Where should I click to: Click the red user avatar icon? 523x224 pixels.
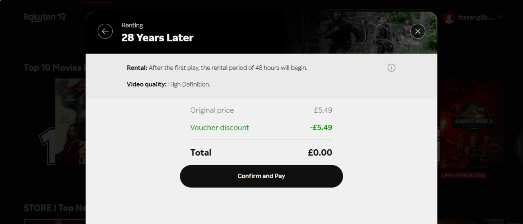pos(449,18)
